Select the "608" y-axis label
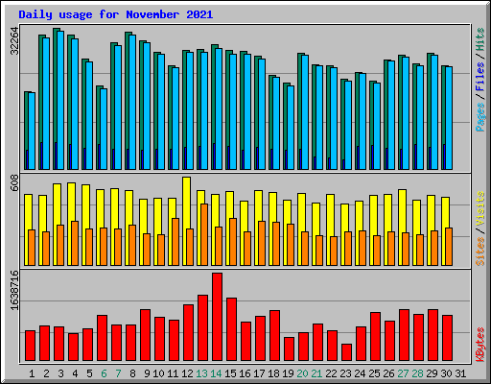 point(14,183)
